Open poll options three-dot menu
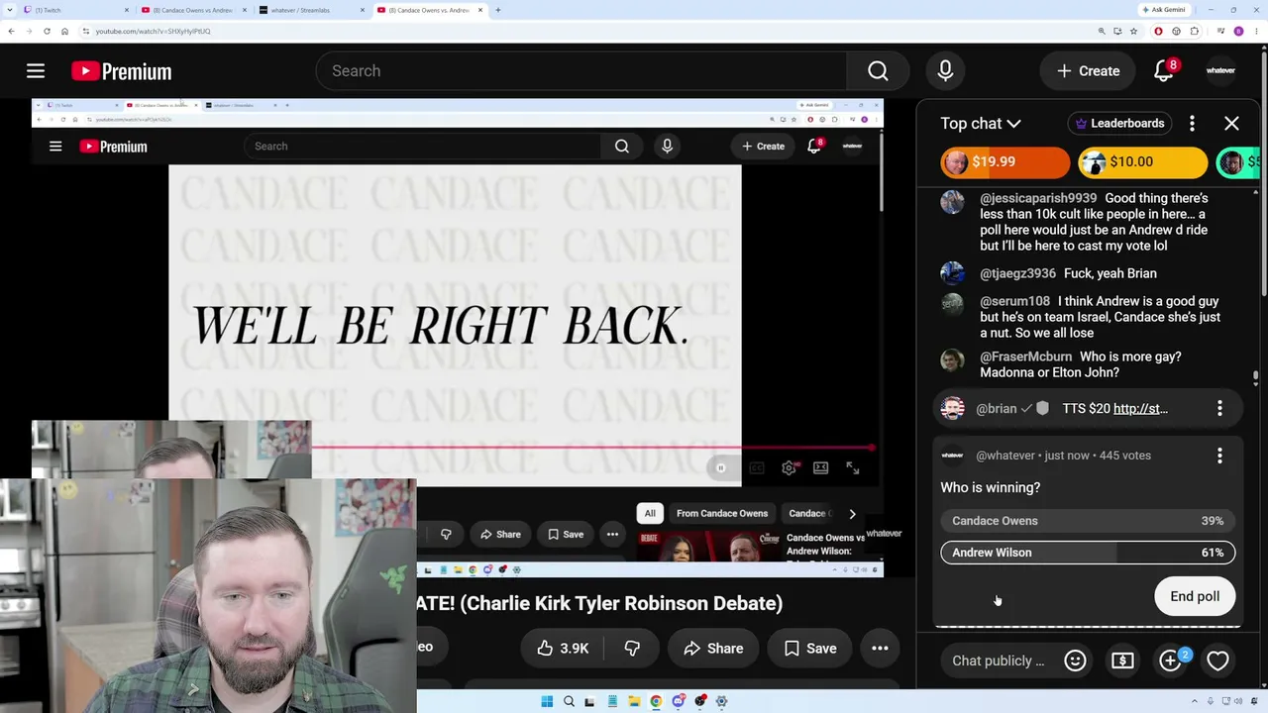Image resolution: width=1268 pixels, height=713 pixels. (1219, 456)
